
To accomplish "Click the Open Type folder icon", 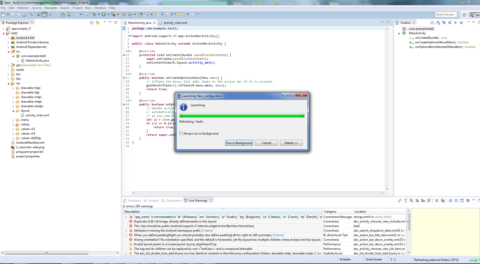I will pos(141,15).
